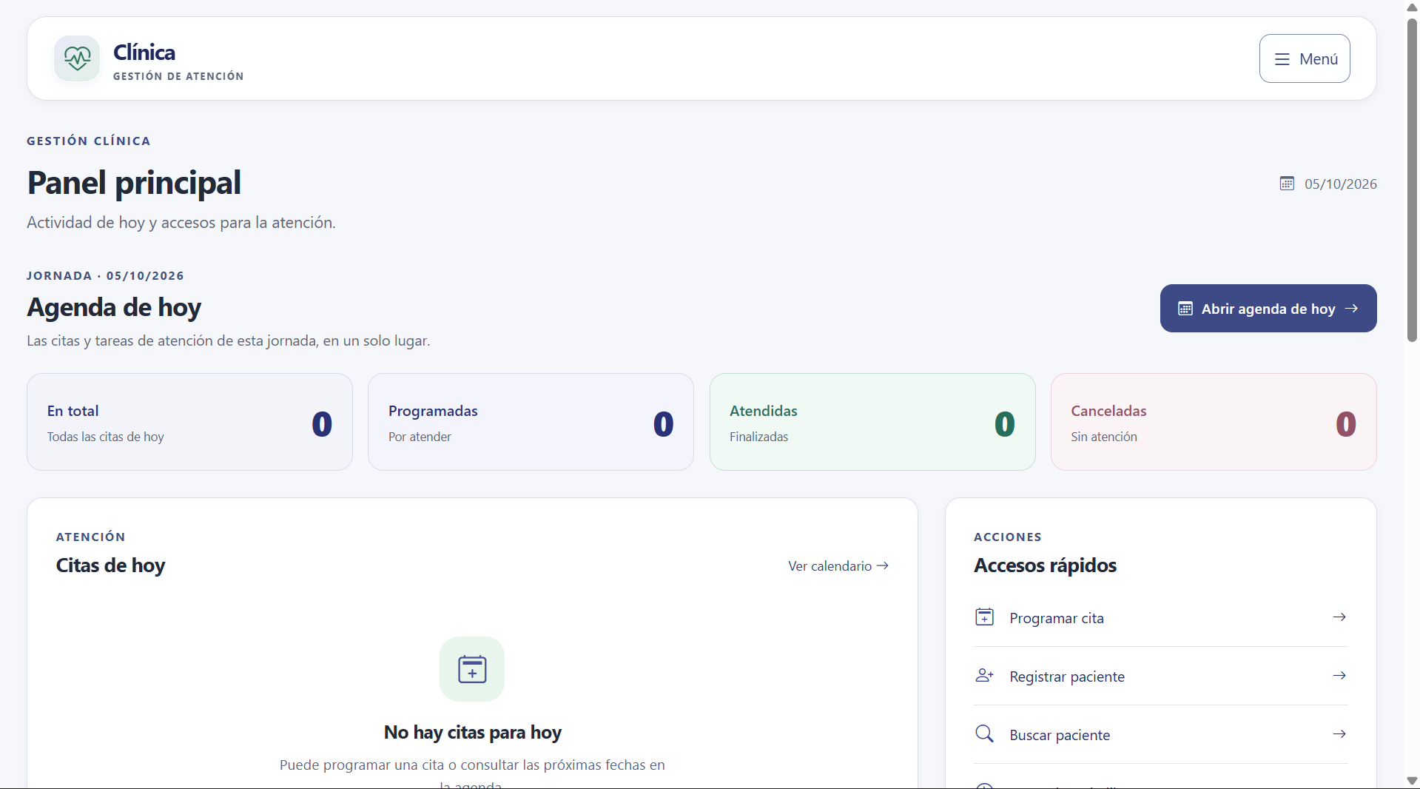Click the scrollbar up arrow

point(1412,7)
